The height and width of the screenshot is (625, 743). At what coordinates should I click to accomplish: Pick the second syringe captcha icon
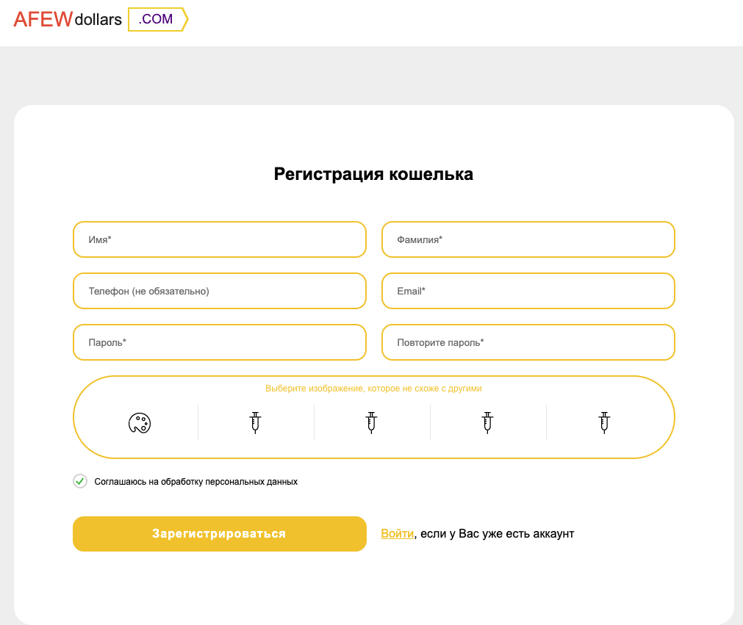pos(372,422)
